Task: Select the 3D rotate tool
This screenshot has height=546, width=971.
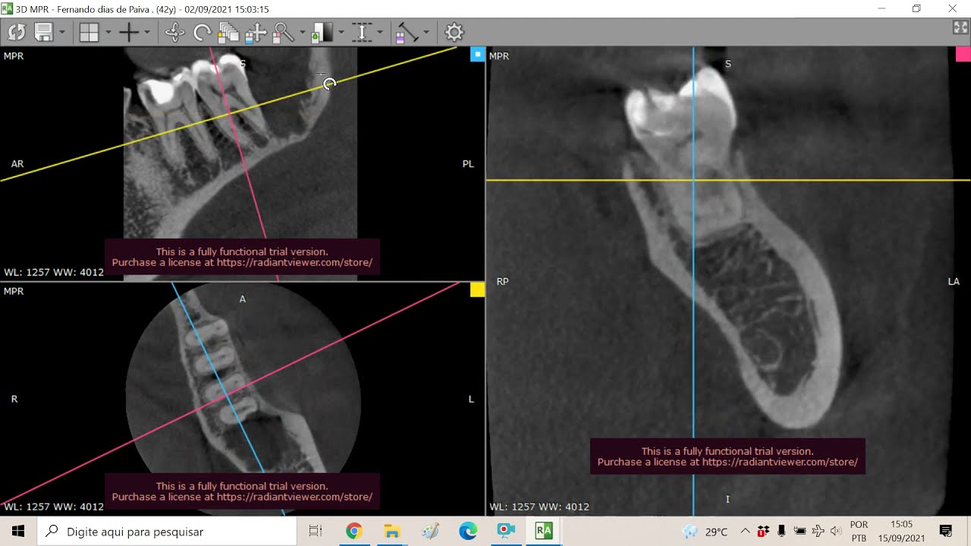Action: [x=174, y=33]
